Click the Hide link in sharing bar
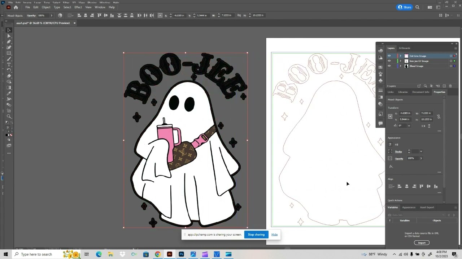Screen dimensions: 462x259 pyautogui.click(x=274, y=235)
